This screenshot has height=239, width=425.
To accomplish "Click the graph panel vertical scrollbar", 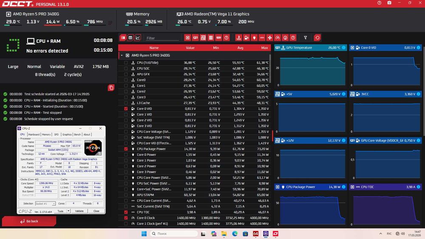I will [424, 91].
